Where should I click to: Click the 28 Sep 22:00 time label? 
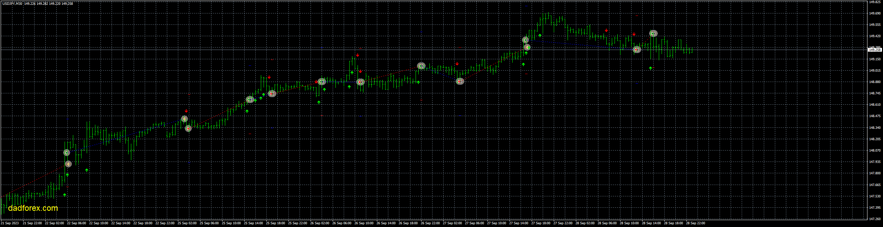coord(695,223)
